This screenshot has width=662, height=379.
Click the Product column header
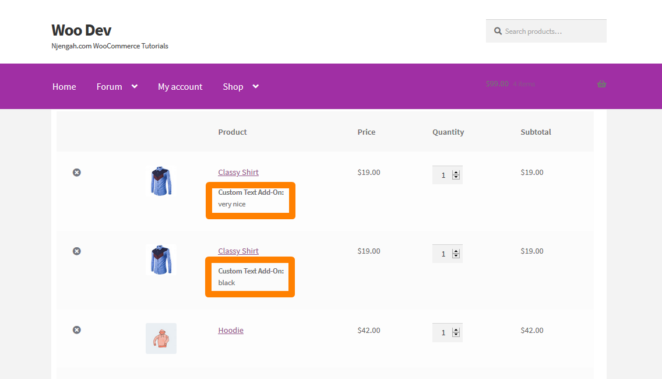click(x=232, y=132)
